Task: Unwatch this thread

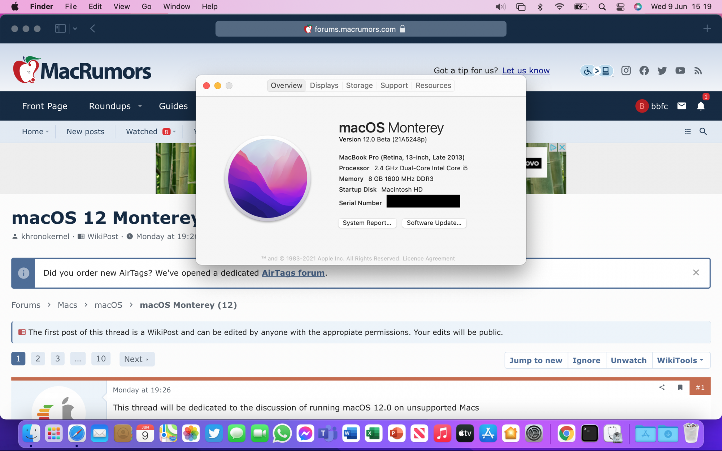Action: click(x=629, y=360)
